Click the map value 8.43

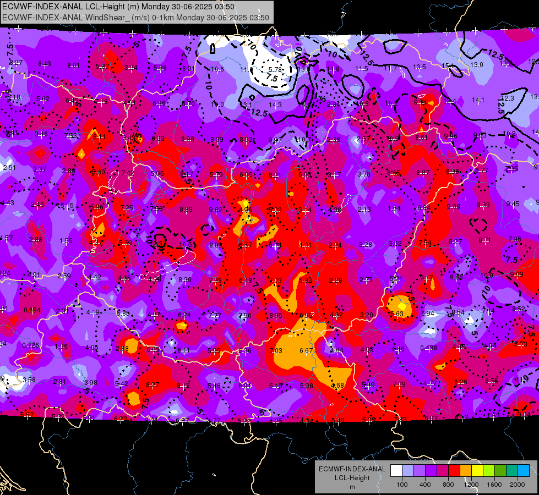45,64
